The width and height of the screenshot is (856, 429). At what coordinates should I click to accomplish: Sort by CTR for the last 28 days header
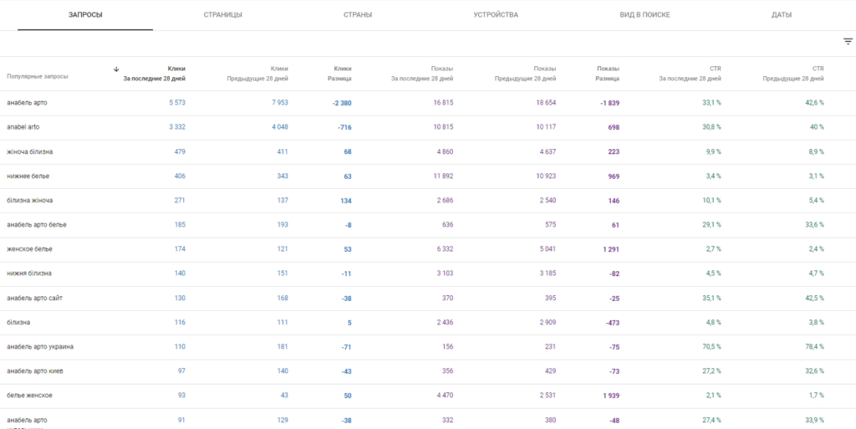(690, 74)
